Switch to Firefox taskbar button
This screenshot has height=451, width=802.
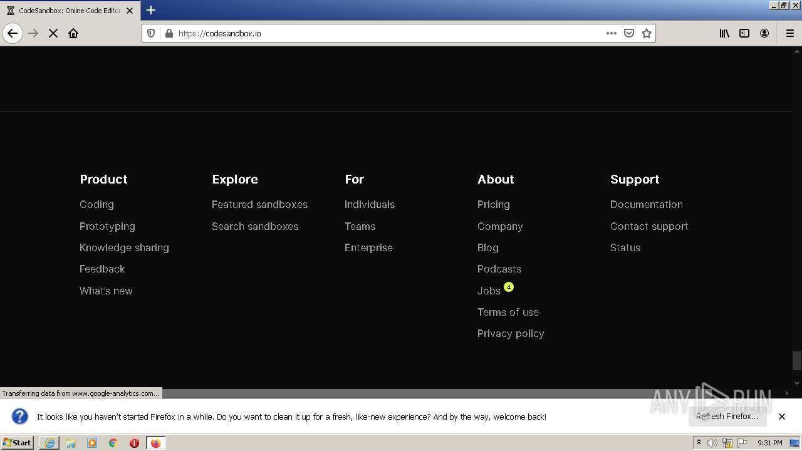[155, 443]
